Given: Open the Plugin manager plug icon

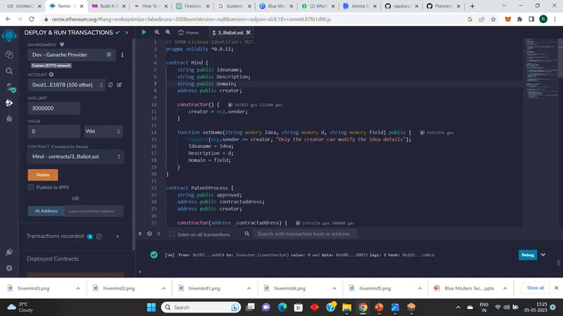Looking at the screenshot, I should tap(9, 252).
